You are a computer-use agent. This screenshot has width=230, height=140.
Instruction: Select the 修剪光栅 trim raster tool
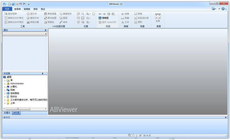click(33, 22)
